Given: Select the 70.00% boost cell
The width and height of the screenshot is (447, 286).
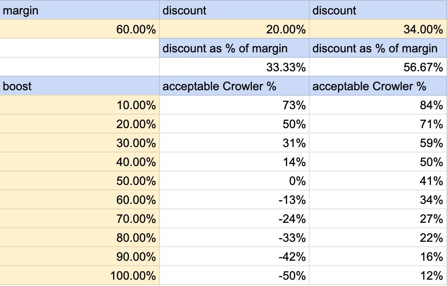Looking at the screenshot, I should point(79,219).
